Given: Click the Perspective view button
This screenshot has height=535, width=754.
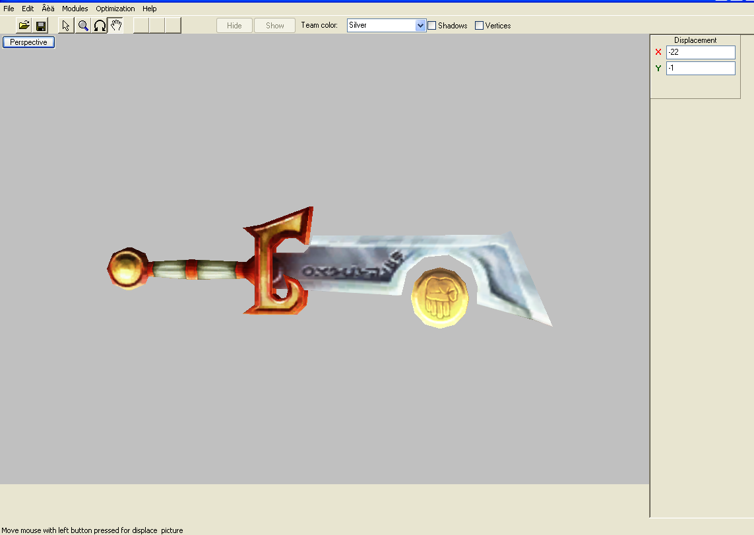Looking at the screenshot, I should (x=29, y=42).
